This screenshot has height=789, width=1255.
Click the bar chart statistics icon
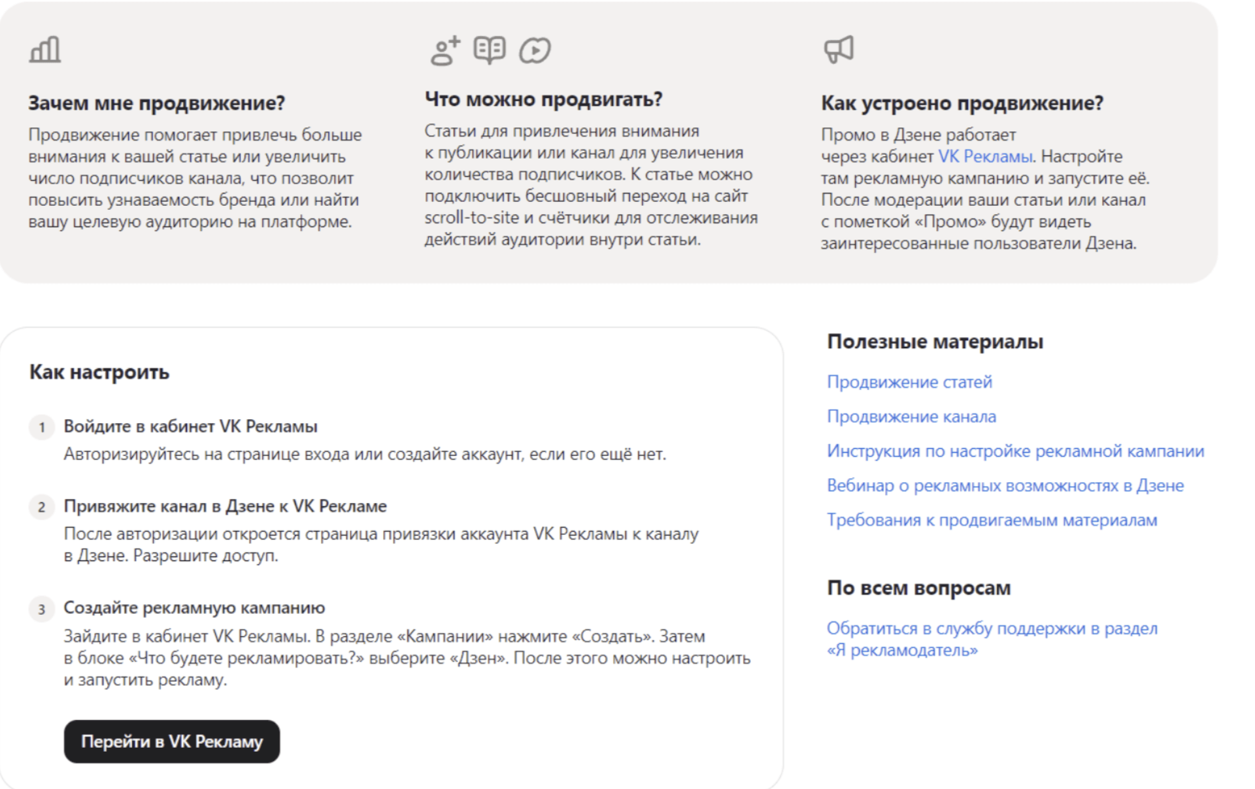tap(45, 50)
